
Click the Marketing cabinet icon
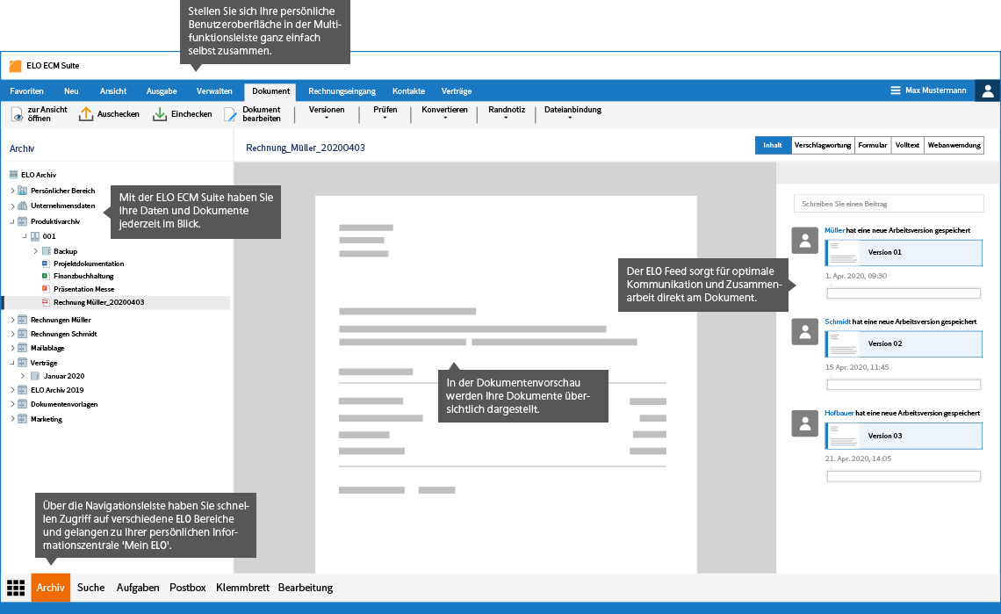22,419
